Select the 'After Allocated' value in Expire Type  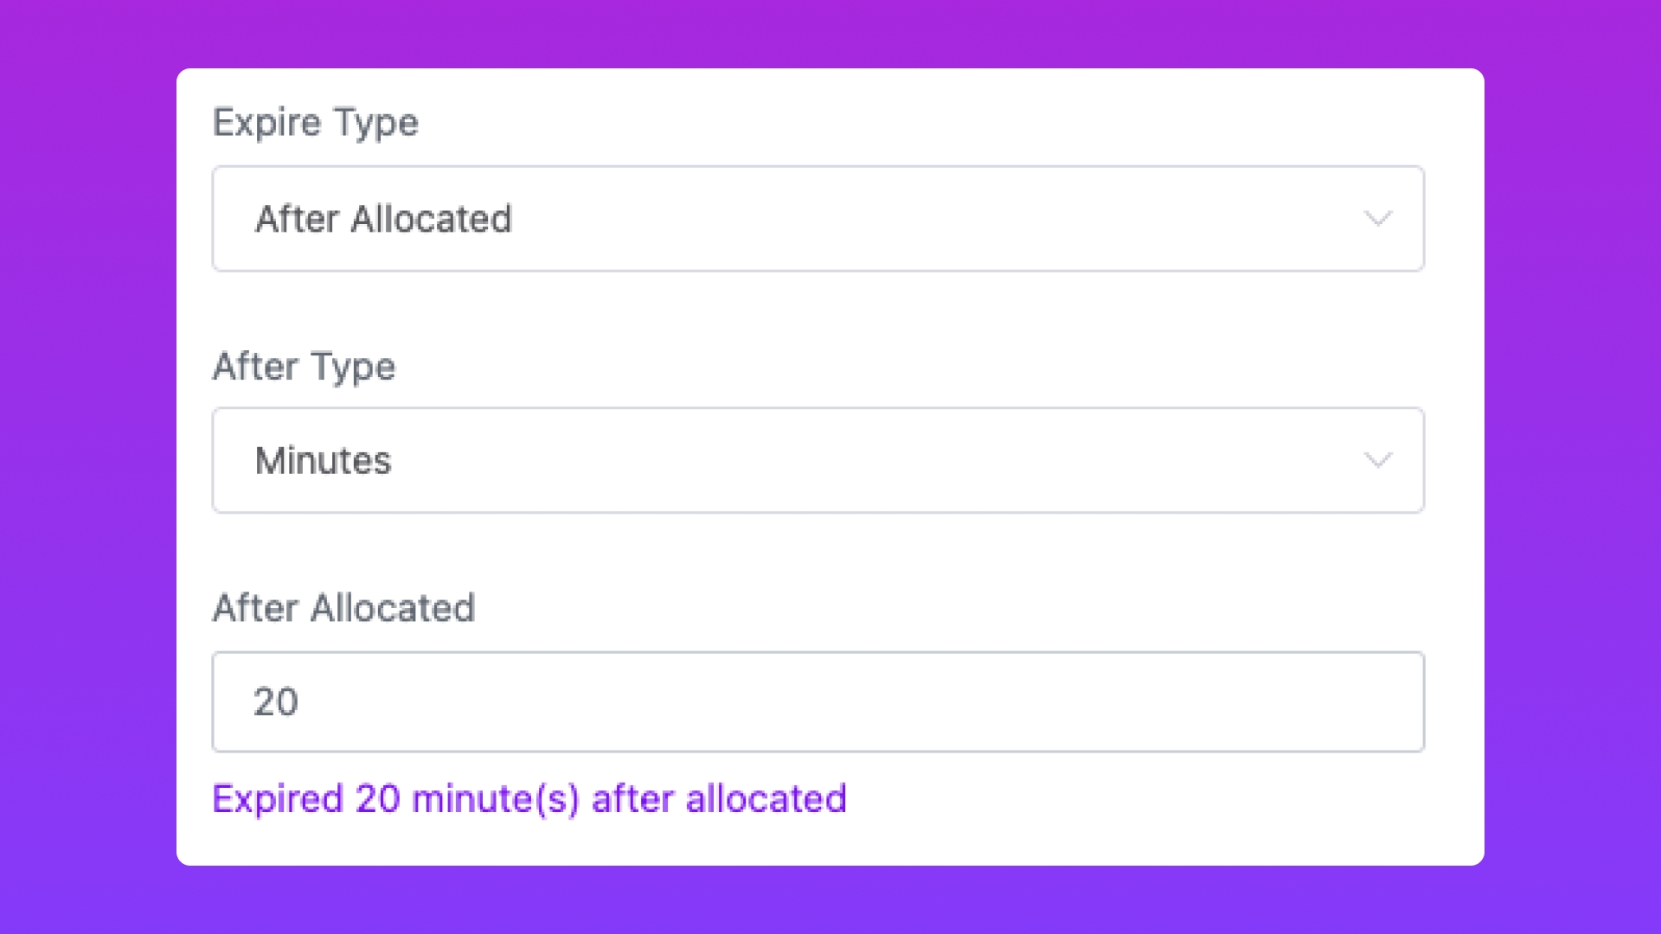click(x=383, y=219)
